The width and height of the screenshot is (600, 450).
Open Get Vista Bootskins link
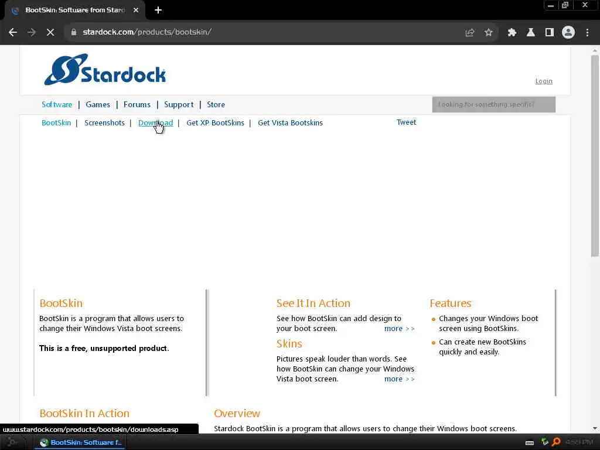coord(290,123)
